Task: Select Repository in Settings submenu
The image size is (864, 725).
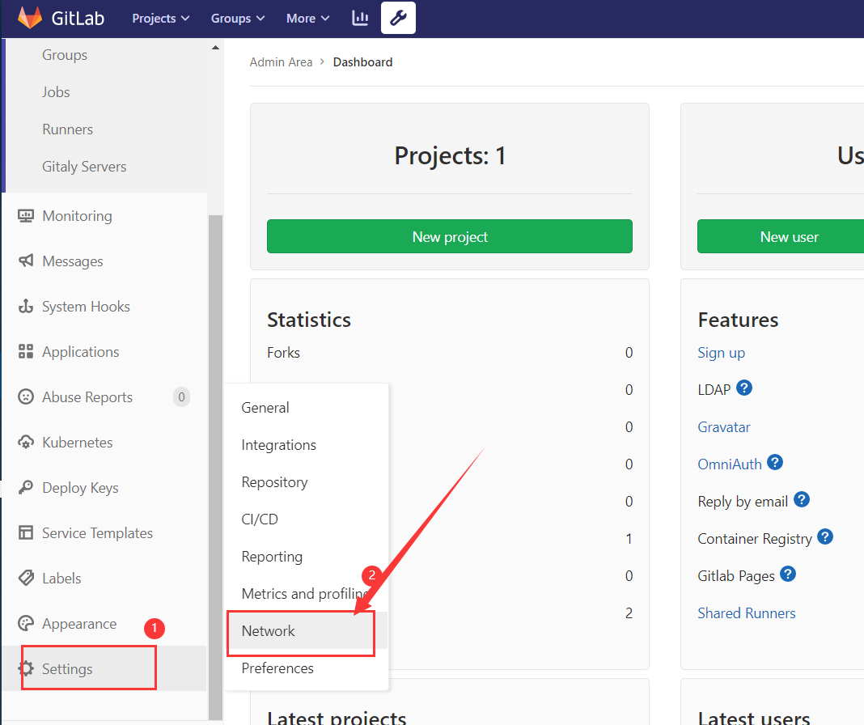Action: [274, 482]
